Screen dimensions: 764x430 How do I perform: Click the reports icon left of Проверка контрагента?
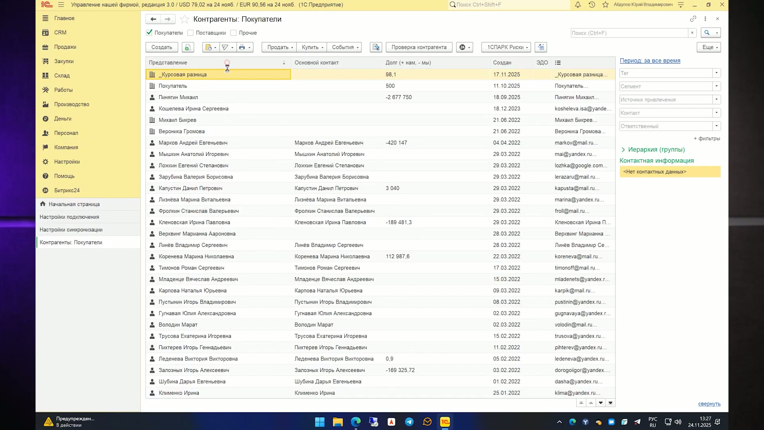pos(376,47)
